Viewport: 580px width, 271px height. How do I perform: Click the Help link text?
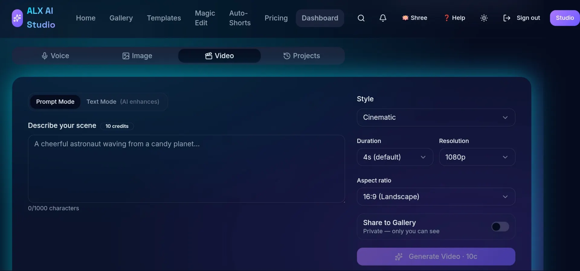[x=459, y=18]
